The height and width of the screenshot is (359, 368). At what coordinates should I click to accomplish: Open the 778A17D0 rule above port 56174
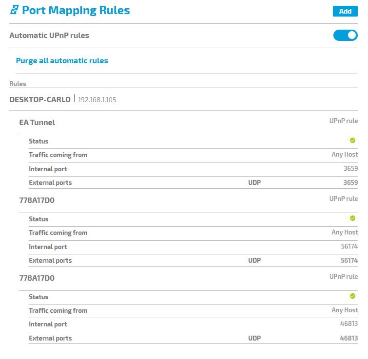pyautogui.click(x=37, y=200)
